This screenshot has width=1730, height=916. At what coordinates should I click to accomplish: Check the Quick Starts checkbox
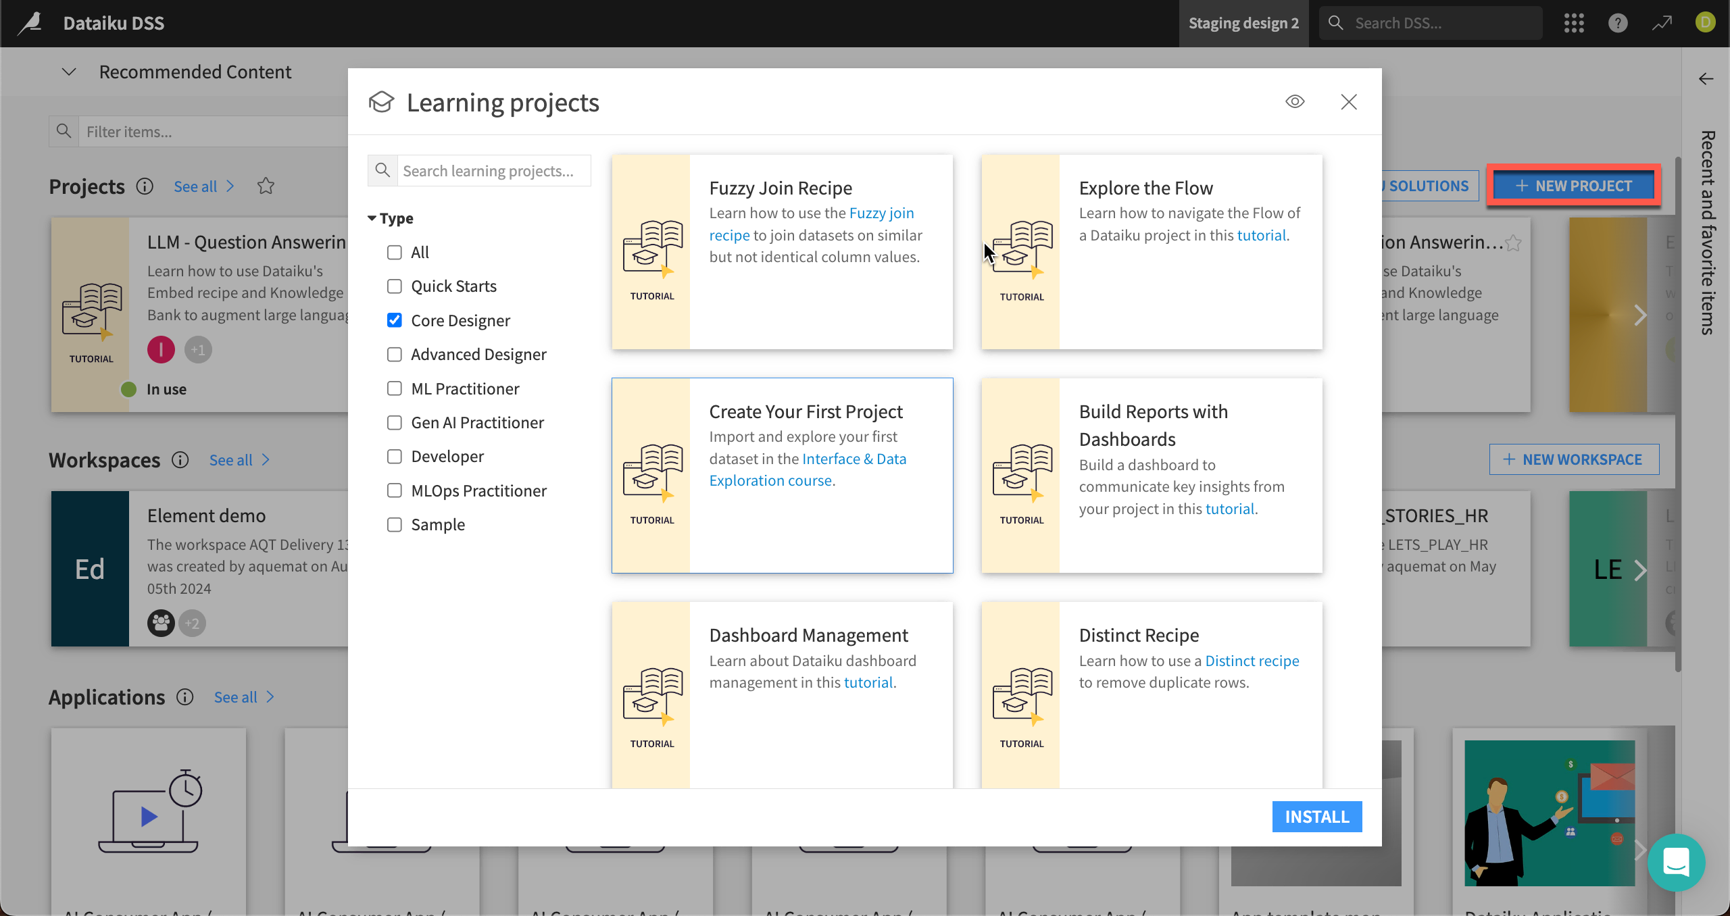[x=395, y=286]
